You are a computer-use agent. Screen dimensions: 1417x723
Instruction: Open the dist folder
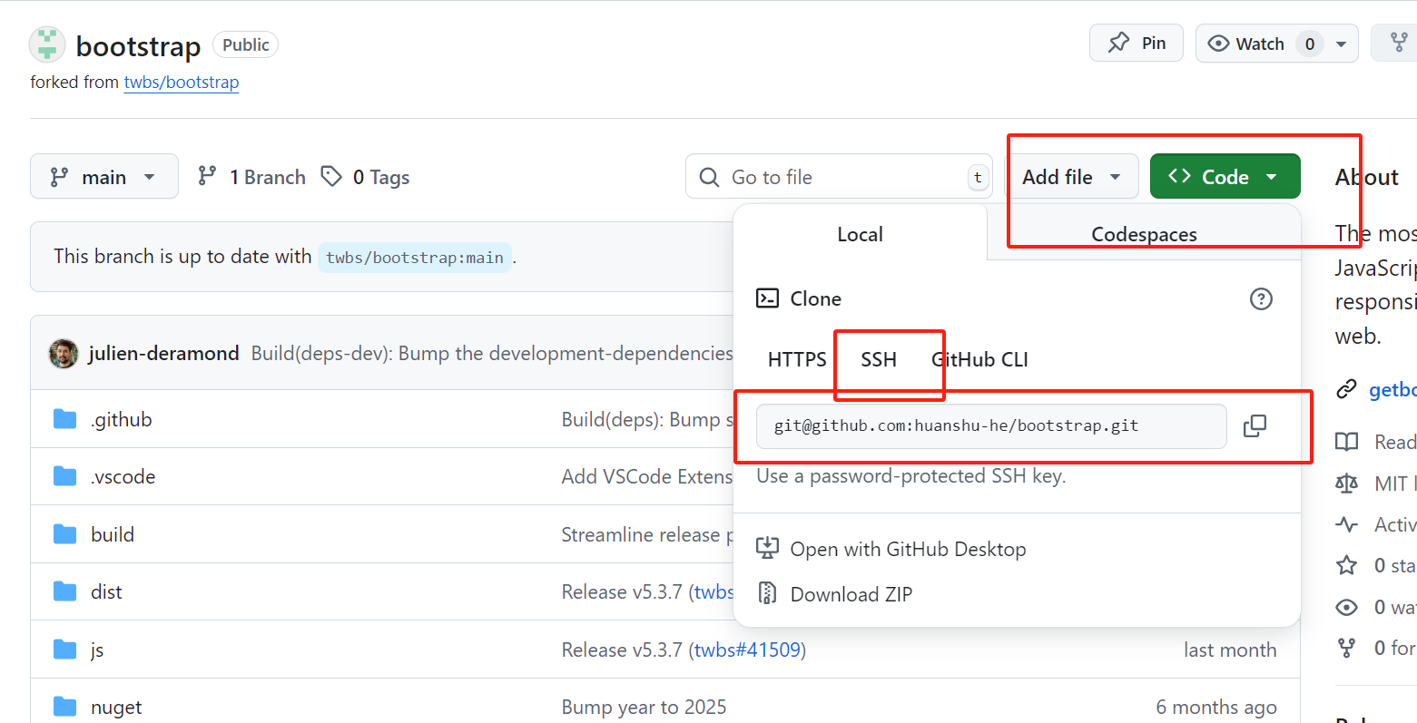106,591
